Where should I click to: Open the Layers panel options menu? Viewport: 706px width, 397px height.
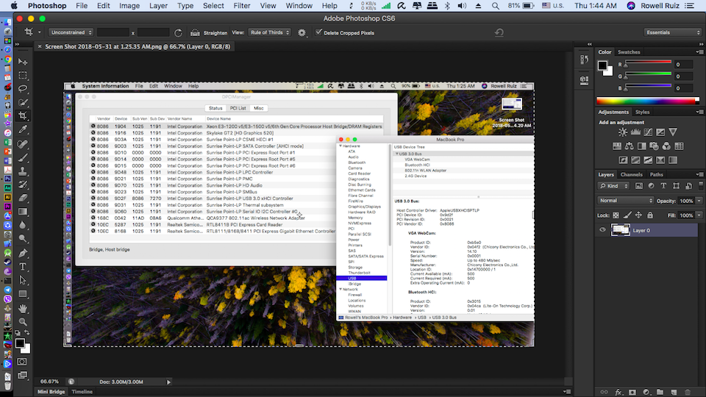699,174
